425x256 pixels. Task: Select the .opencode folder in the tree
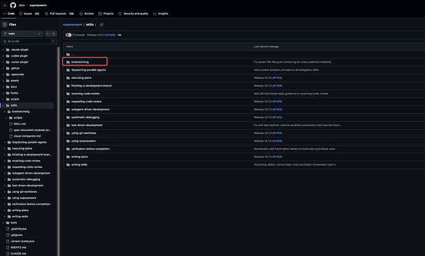click(x=17, y=74)
